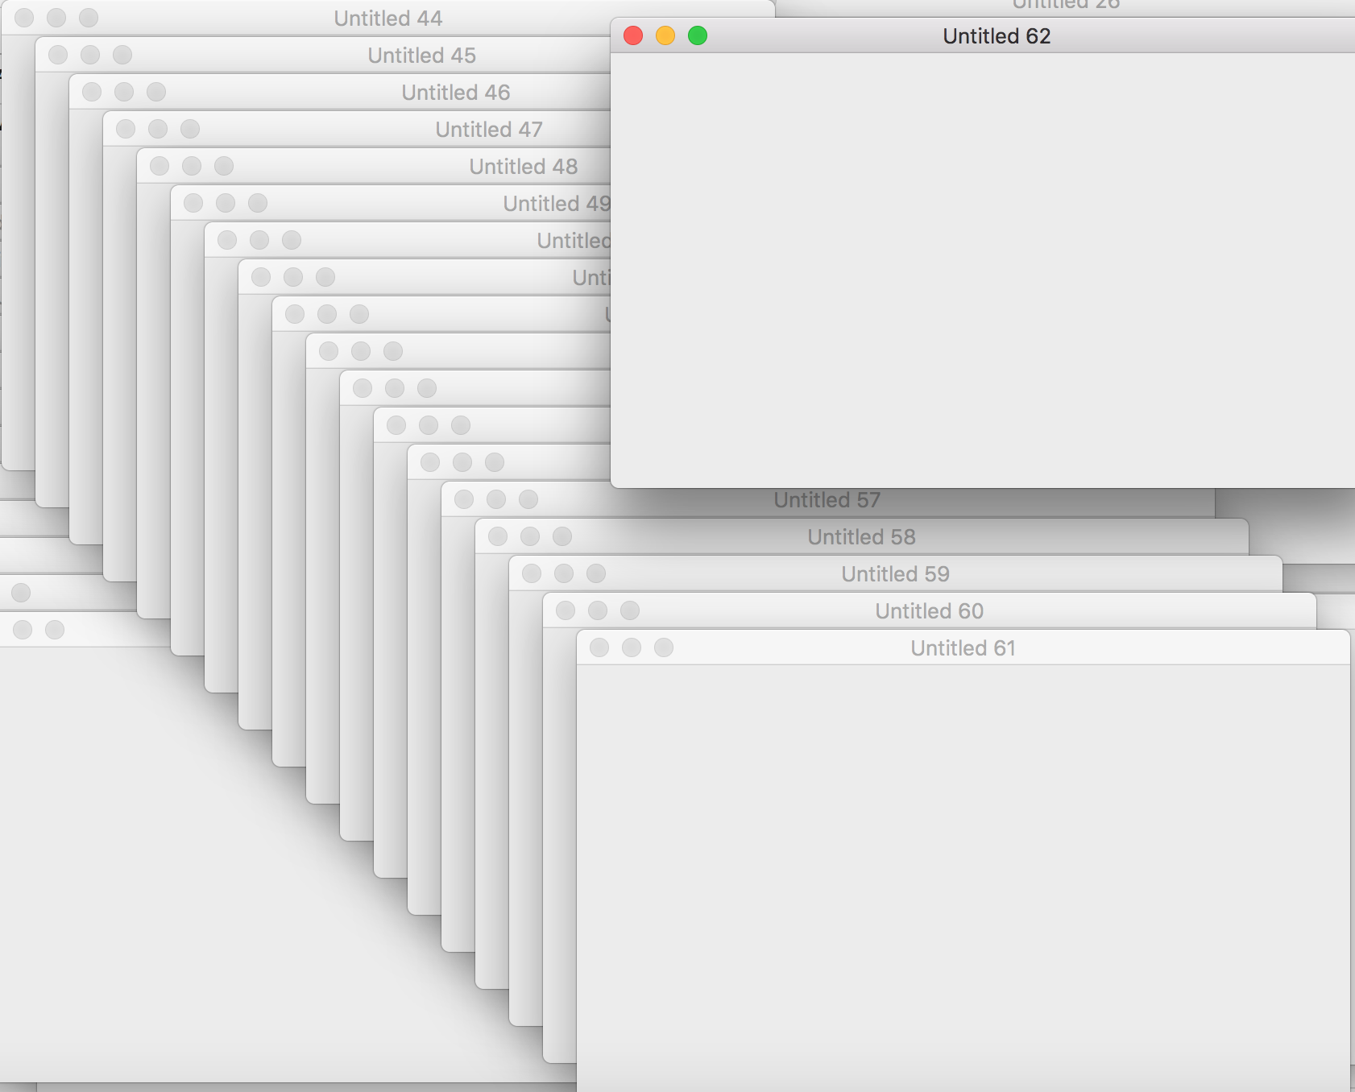The height and width of the screenshot is (1092, 1355).
Task: Minimize the Untitled 58 window
Action: click(530, 536)
